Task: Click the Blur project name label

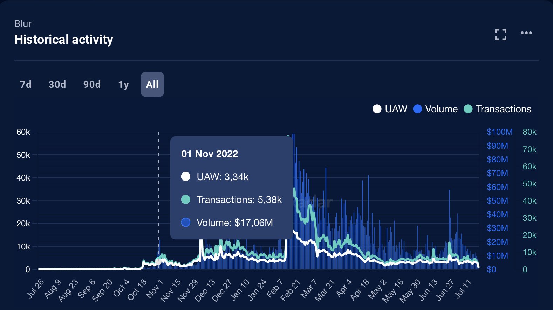Action: point(23,24)
